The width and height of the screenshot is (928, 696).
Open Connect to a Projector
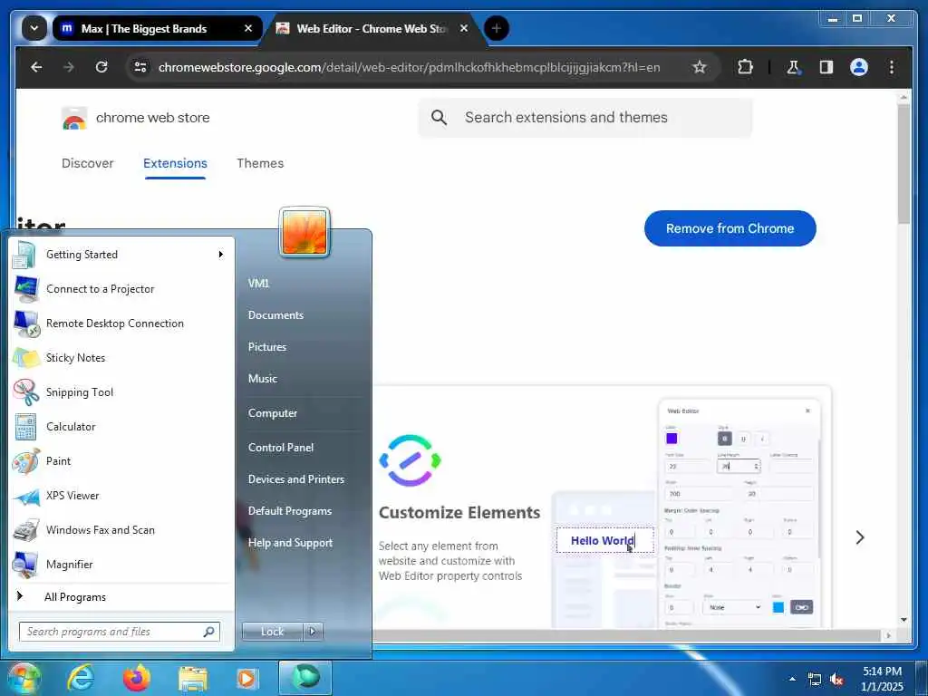[121, 289]
